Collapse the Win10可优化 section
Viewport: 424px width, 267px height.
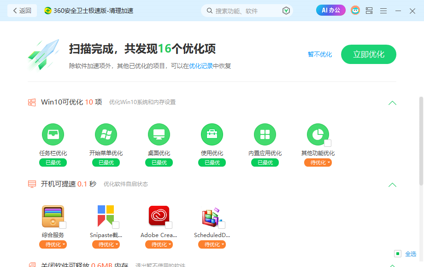coord(392,103)
